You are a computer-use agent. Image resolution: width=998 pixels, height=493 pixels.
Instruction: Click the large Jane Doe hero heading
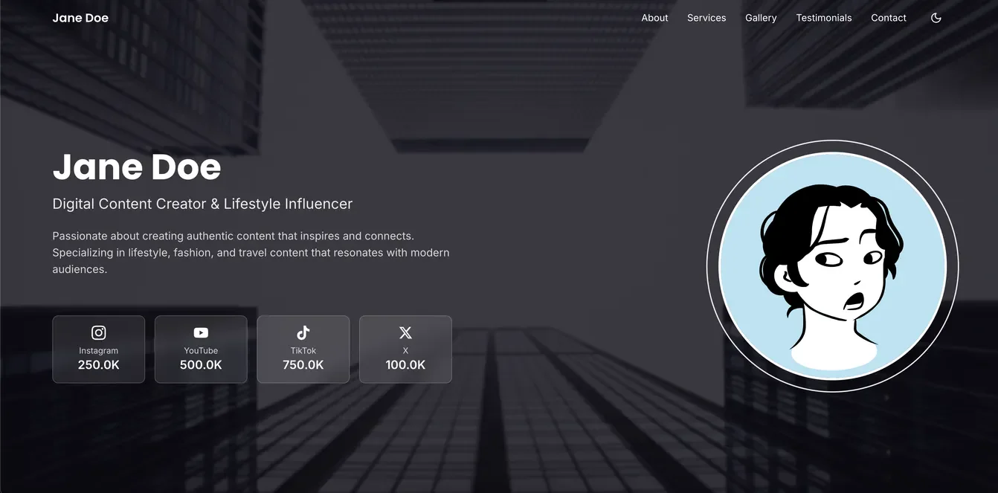point(137,167)
